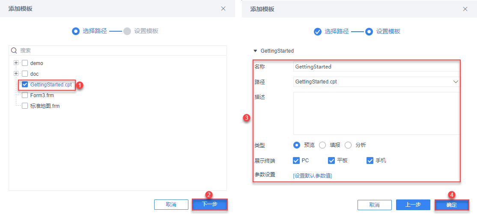477x214 pixels.
Task: Click the search magnifier icon
Action: pyautogui.click(x=14, y=50)
